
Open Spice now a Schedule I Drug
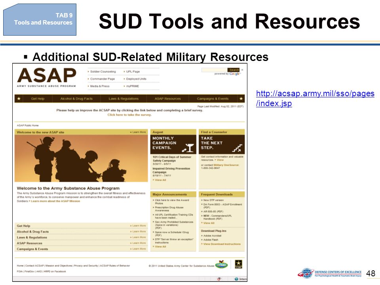[x=171, y=234]
